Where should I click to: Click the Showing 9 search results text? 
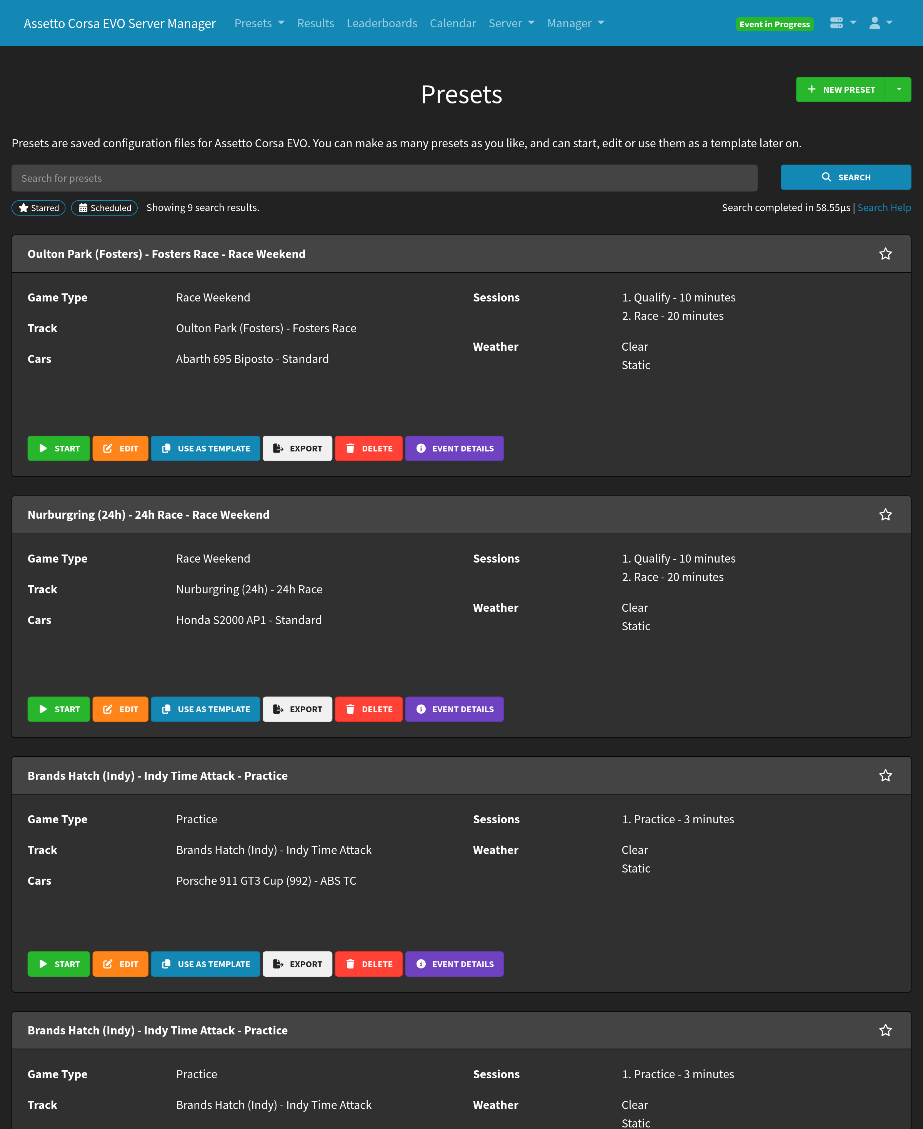click(203, 207)
